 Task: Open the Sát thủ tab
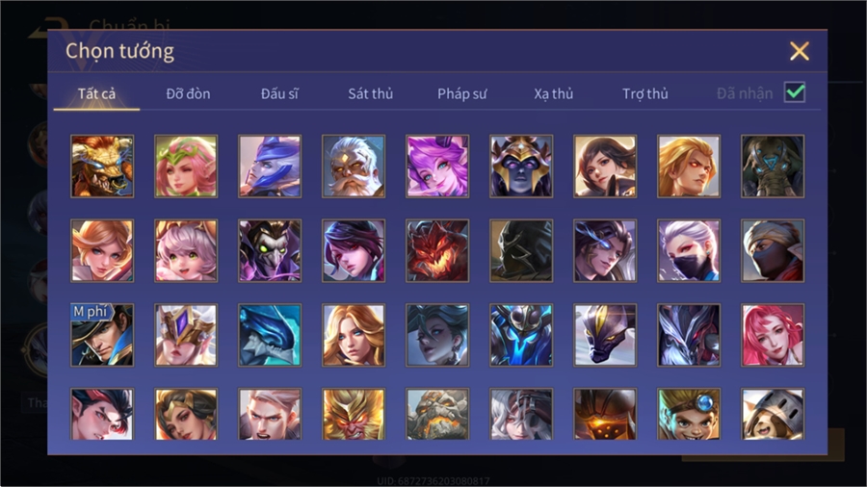[371, 94]
